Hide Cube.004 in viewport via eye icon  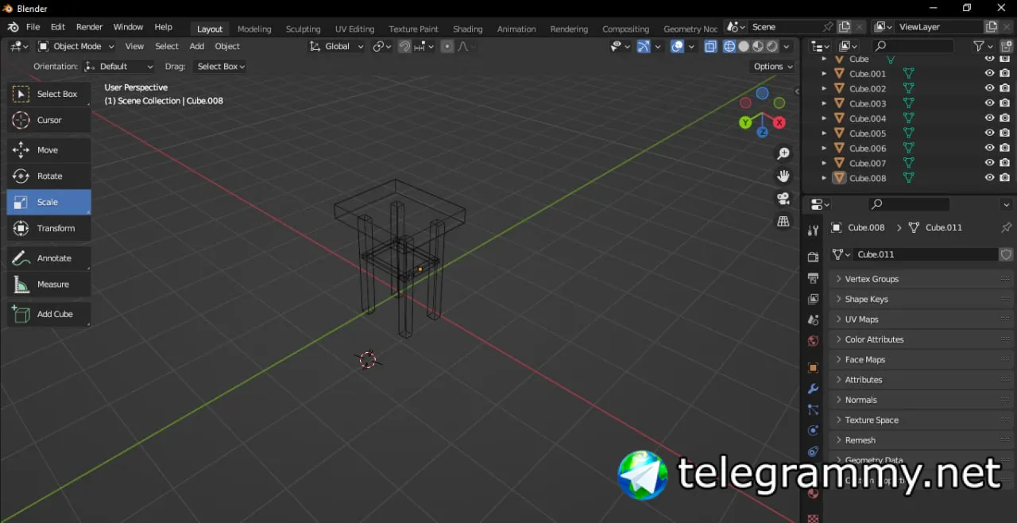(x=989, y=118)
